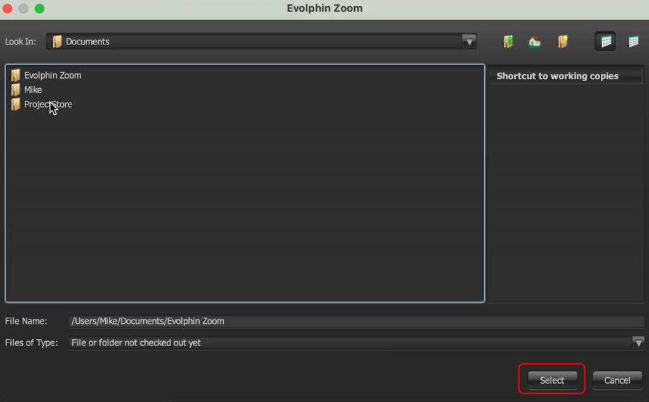Select Project Store in the file list
Screen dimensions: 649x402
[48, 104]
